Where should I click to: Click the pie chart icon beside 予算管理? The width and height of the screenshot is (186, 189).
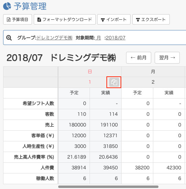7,6
